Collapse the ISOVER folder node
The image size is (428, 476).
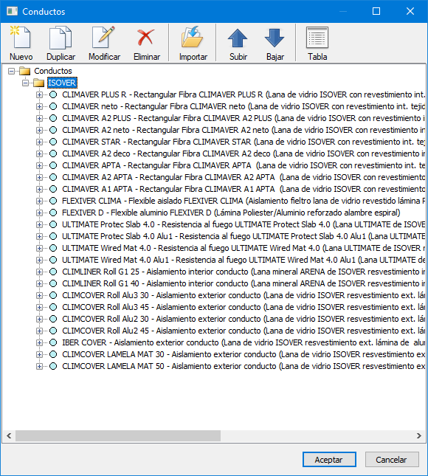coord(26,83)
